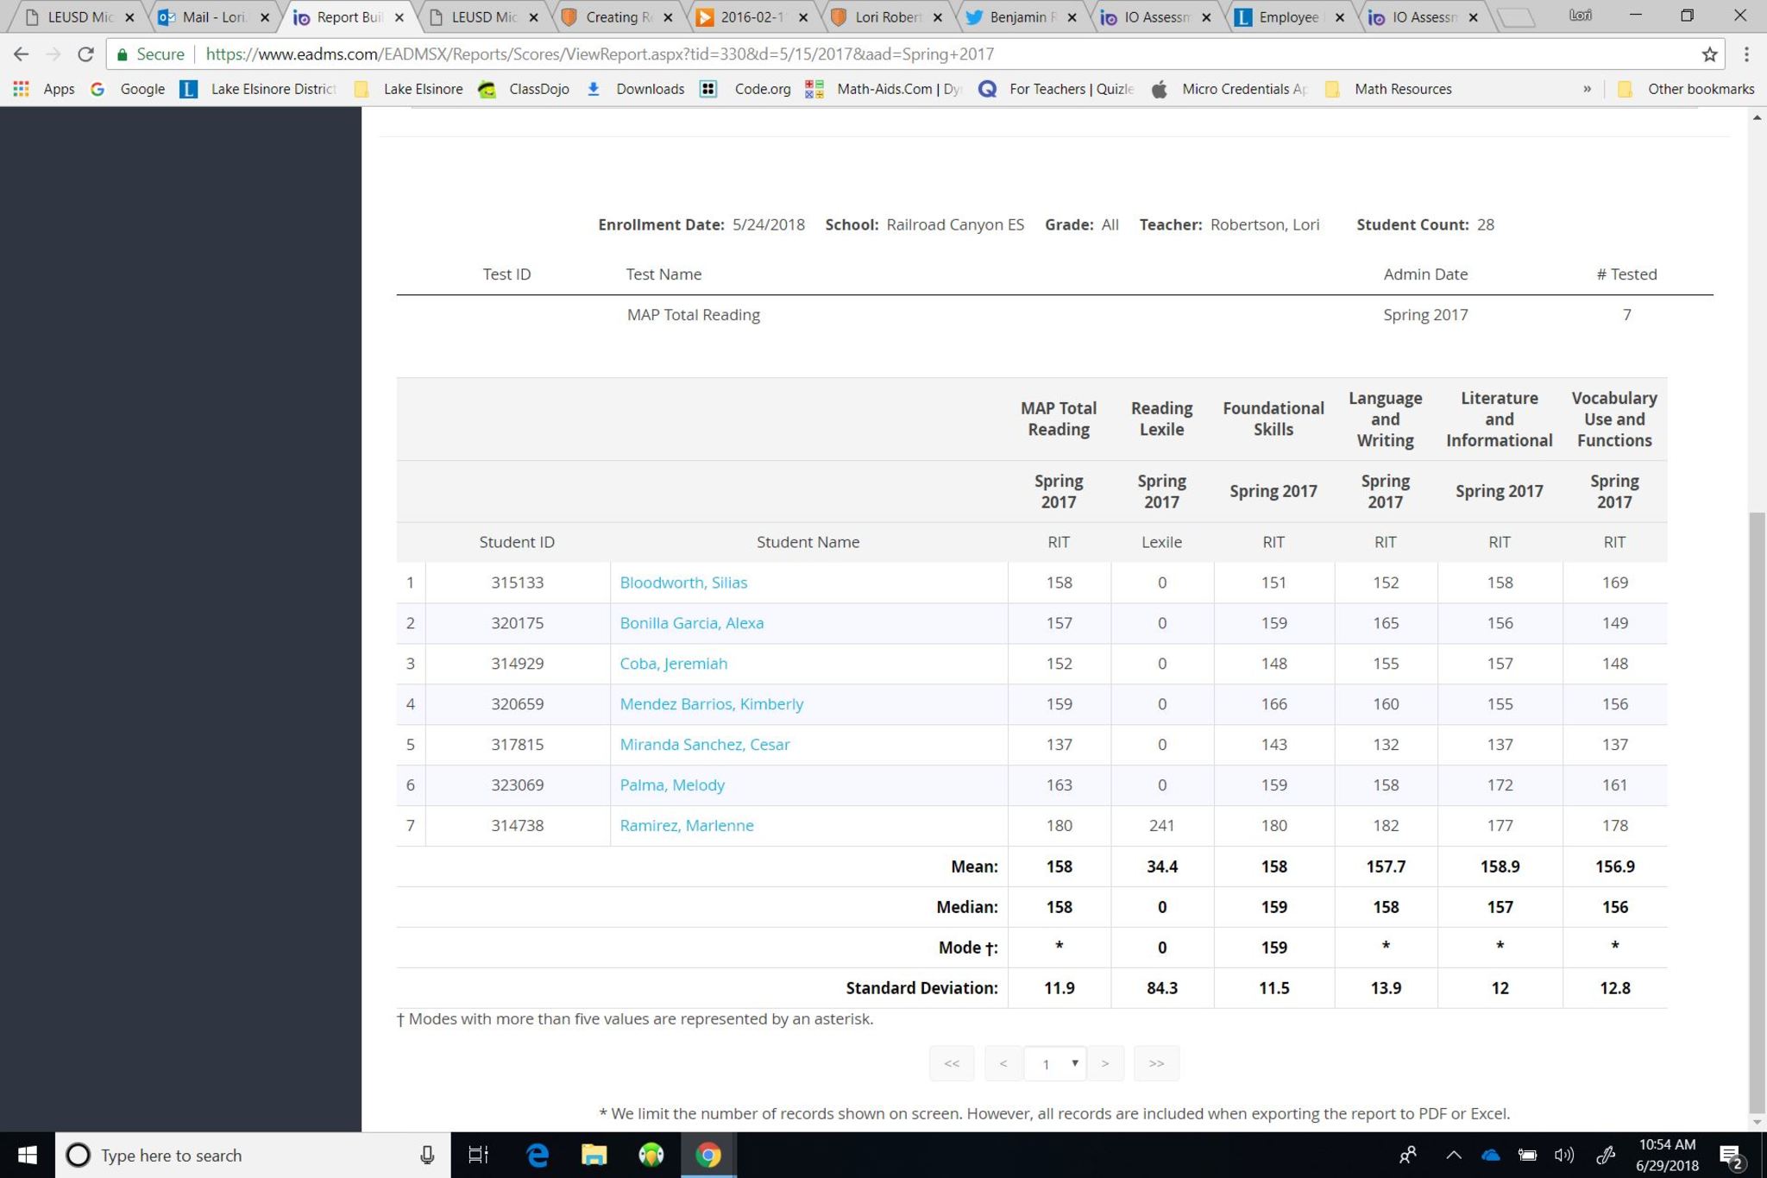Click the browser back arrow
The image size is (1767, 1178).
coord(22,54)
